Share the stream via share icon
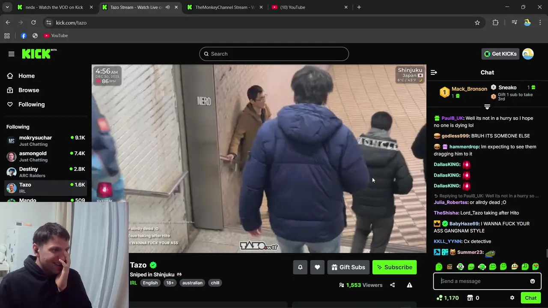548x308 pixels. pyautogui.click(x=392, y=285)
